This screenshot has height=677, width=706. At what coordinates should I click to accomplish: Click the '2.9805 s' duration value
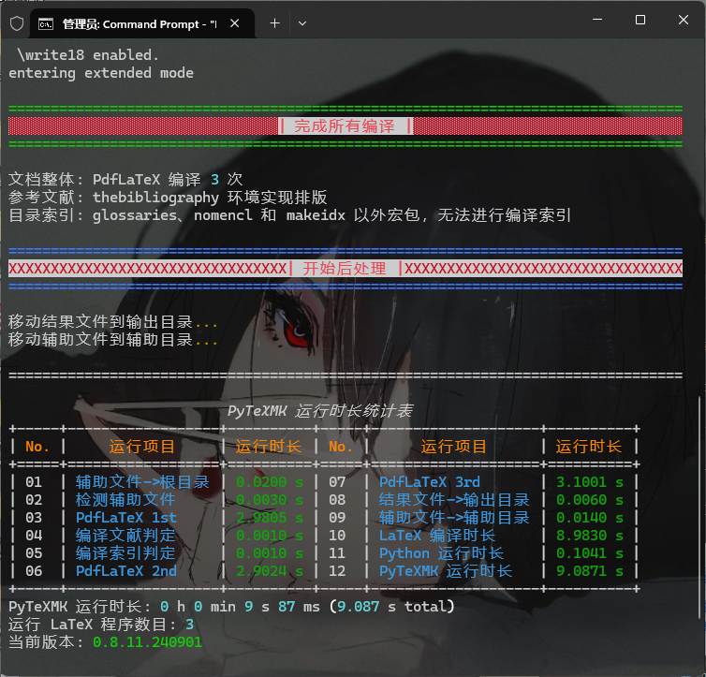270,518
